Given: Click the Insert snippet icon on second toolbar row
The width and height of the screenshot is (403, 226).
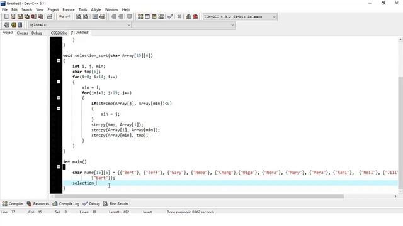Looking at the screenshot, I should (6, 25).
